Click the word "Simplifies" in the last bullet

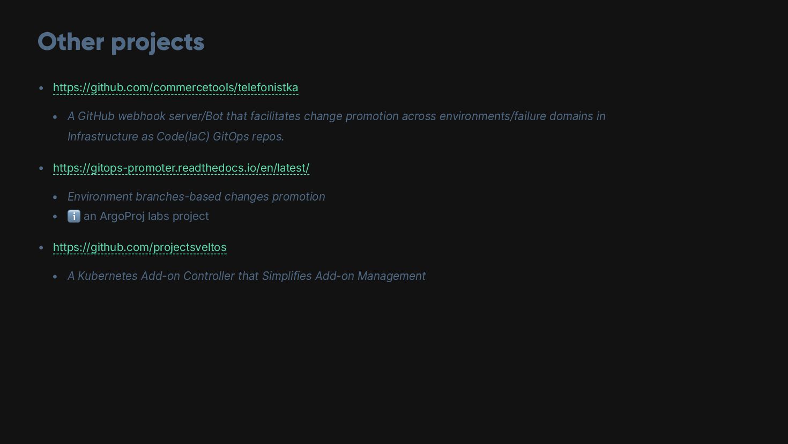[286, 276]
